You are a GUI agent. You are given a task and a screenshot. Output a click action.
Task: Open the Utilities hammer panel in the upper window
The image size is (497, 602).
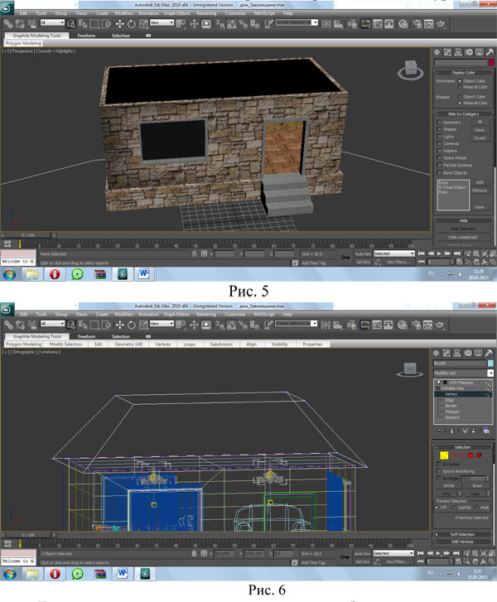(x=490, y=52)
